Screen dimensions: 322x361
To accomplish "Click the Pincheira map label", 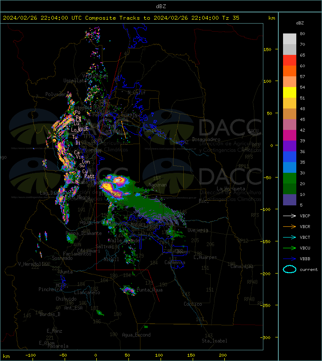I will tap(50, 289).
